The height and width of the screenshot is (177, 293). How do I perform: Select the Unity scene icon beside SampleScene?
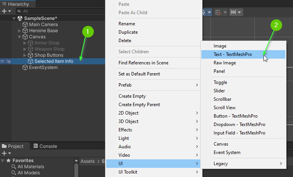(x=20, y=18)
